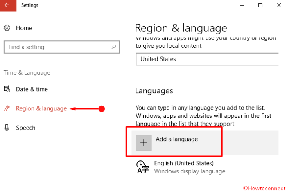This screenshot has height=191, width=287.
Task: Click Region & language page title
Action: 181,28
